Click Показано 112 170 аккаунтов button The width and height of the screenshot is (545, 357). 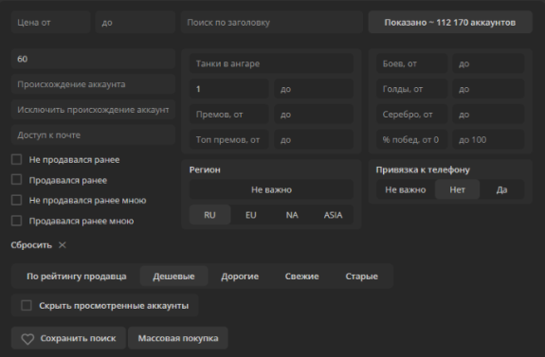(450, 22)
